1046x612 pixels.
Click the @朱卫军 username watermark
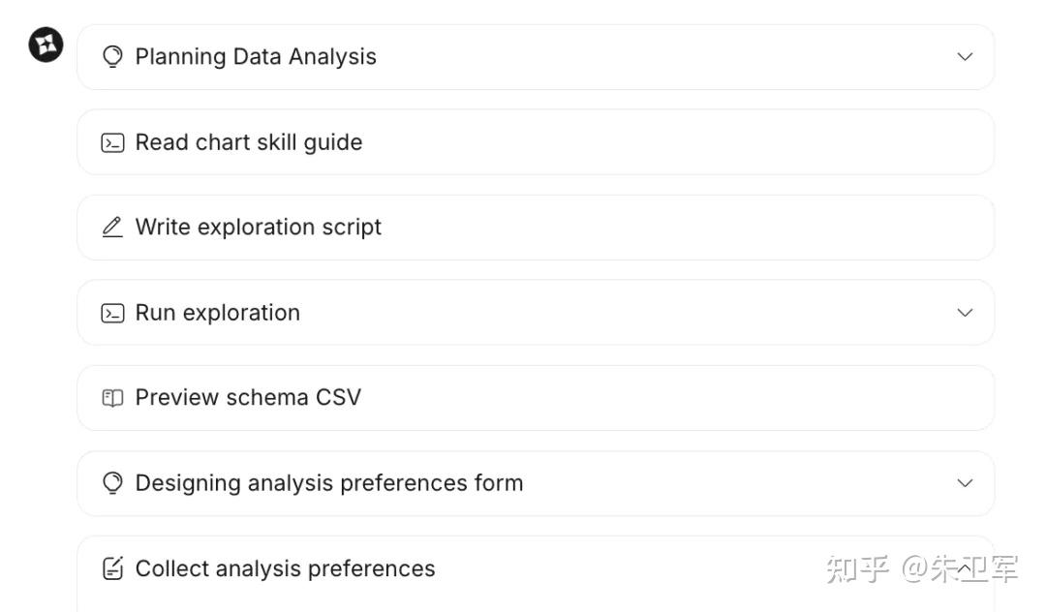point(960,569)
